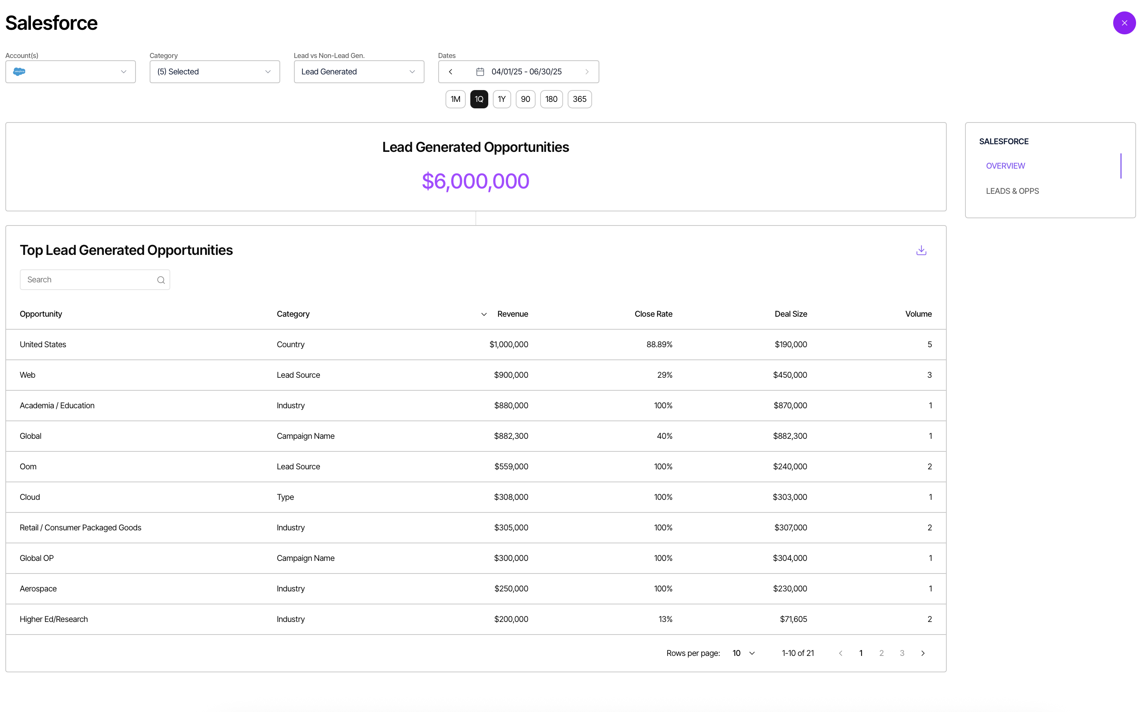Image resolution: width=1146 pixels, height=712 pixels.
Task: Click the Aerospace opportunity name
Action: click(38, 589)
